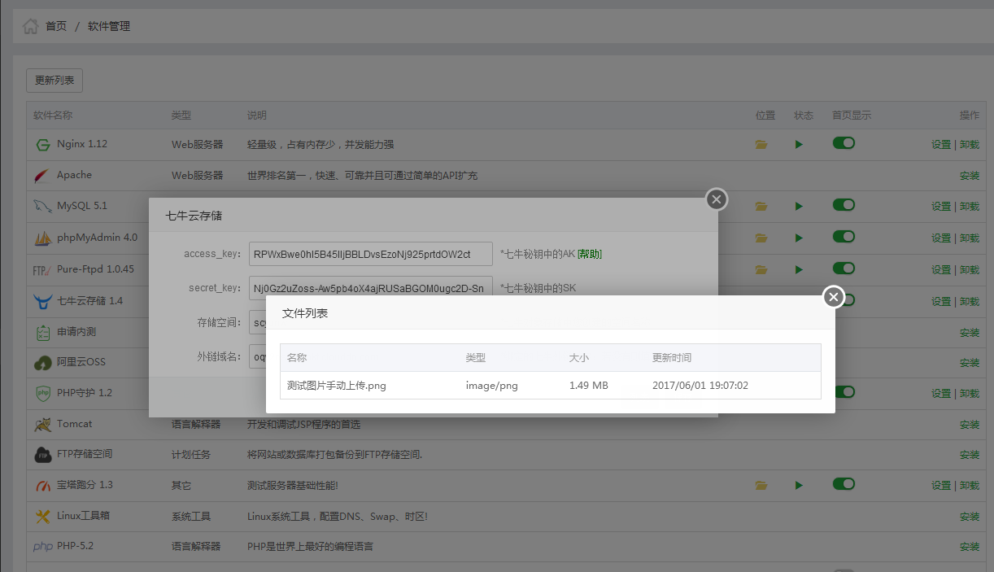Click the 更新列表 button
994x572 pixels.
54,81
